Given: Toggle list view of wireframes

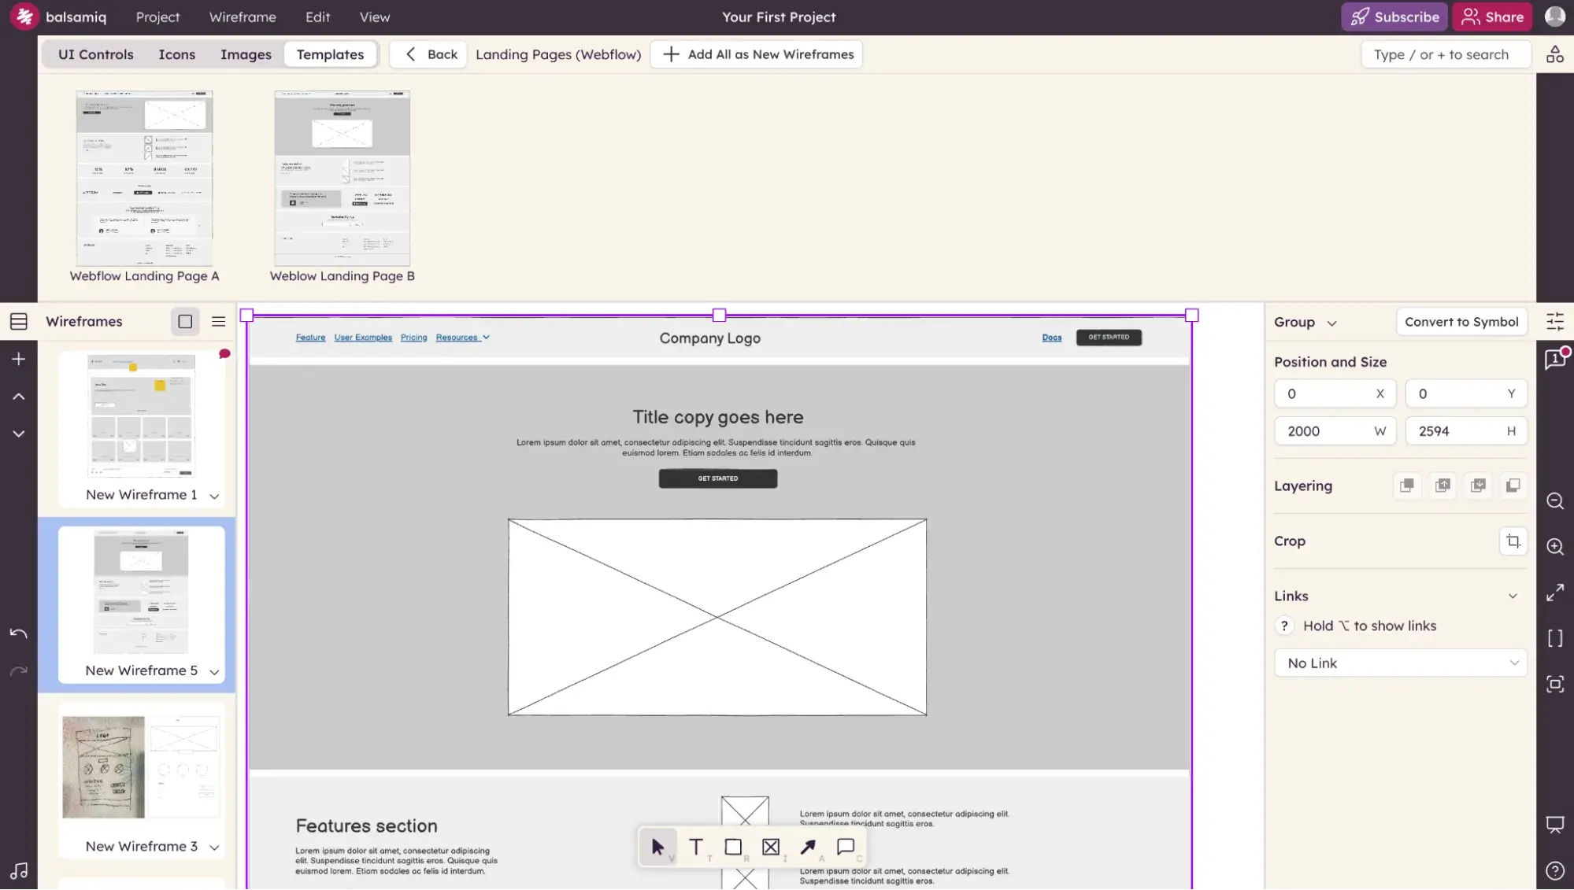Looking at the screenshot, I should pyautogui.click(x=218, y=321).
